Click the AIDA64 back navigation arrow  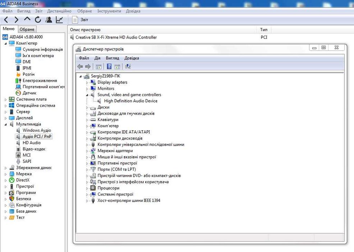click(x=6, y=20)
